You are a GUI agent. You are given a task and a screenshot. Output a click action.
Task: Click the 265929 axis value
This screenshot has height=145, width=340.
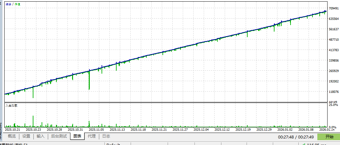334,71
